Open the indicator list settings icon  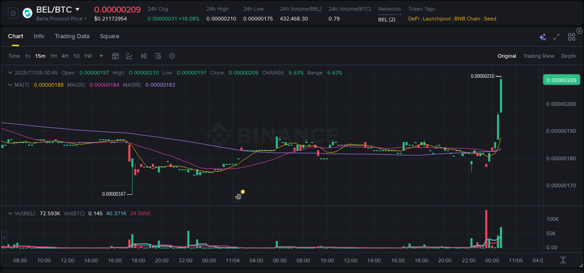tap(158, 56)
